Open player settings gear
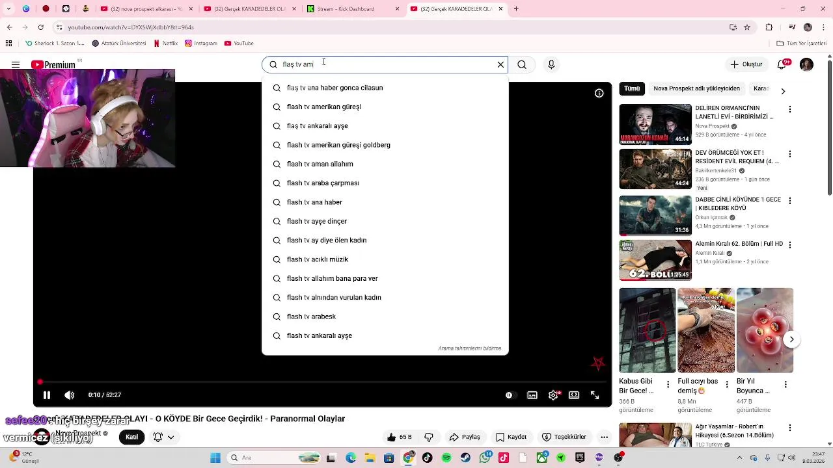833x468 pixels. point(553,395)
